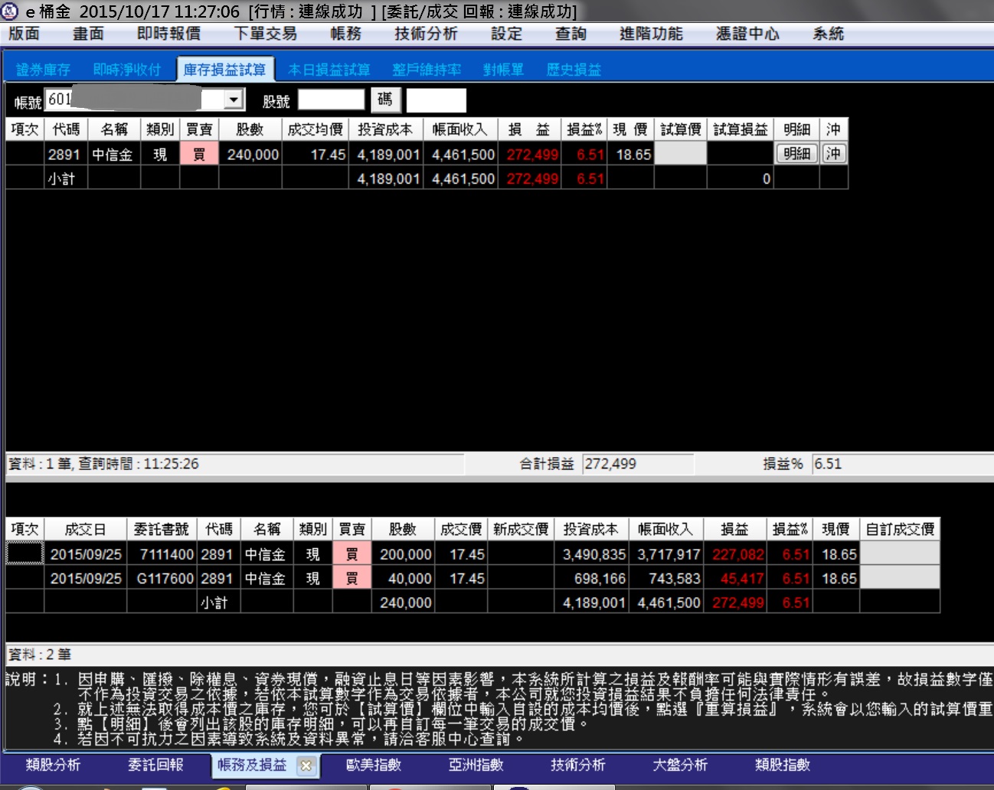
Task: Click the 試算損益 column header
Action: [x=740, y=129]
